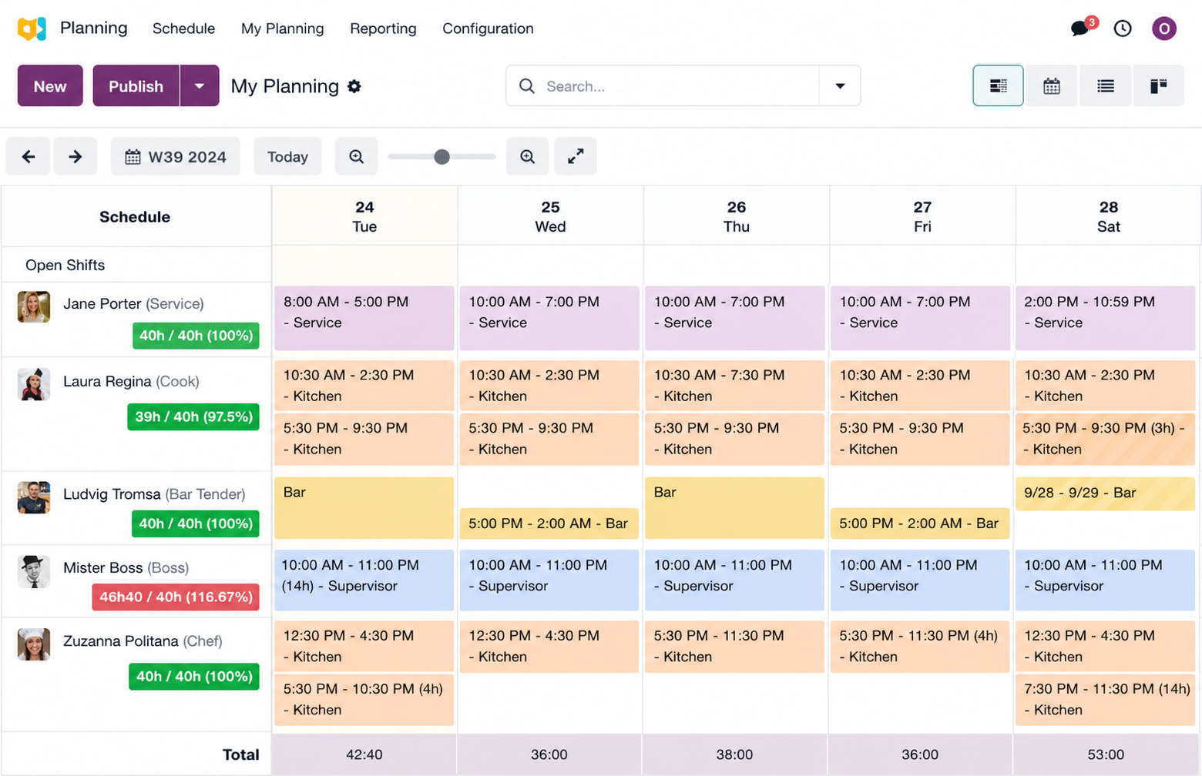Switch to kanban view
The image size is (1202, 776).
tap(1158, 86)
